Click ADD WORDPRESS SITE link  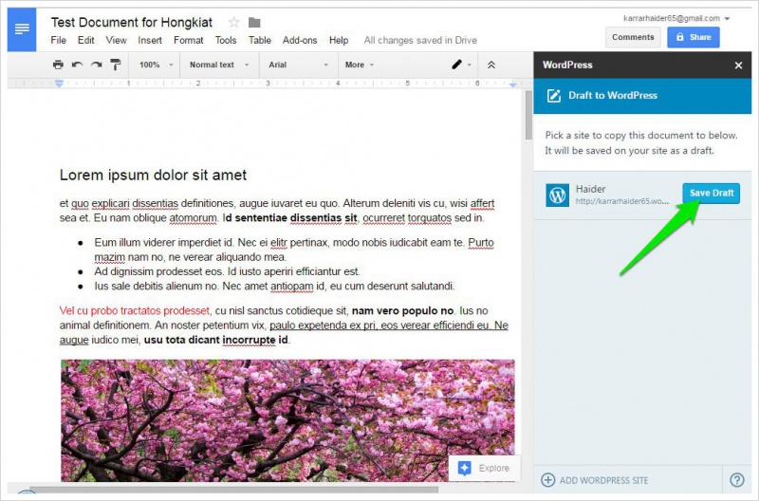click(x=603, y=480)
